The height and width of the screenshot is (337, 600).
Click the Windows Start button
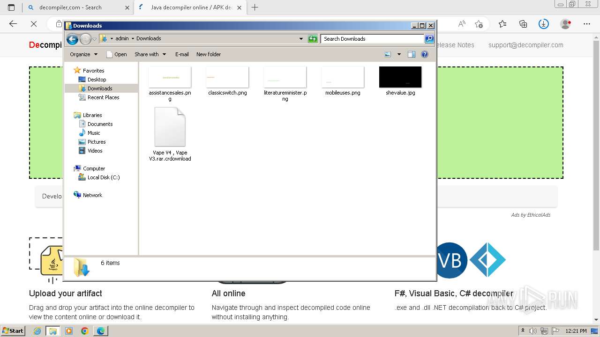coord(13,331)
